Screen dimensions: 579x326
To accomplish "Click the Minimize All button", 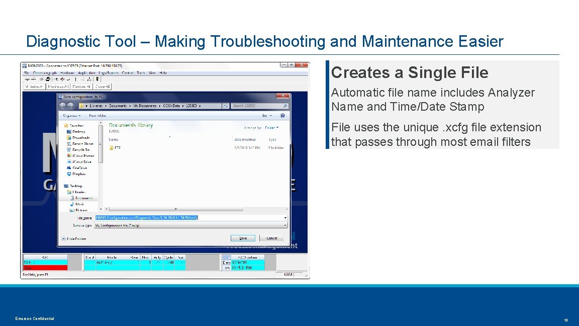I will coord(34,87).
